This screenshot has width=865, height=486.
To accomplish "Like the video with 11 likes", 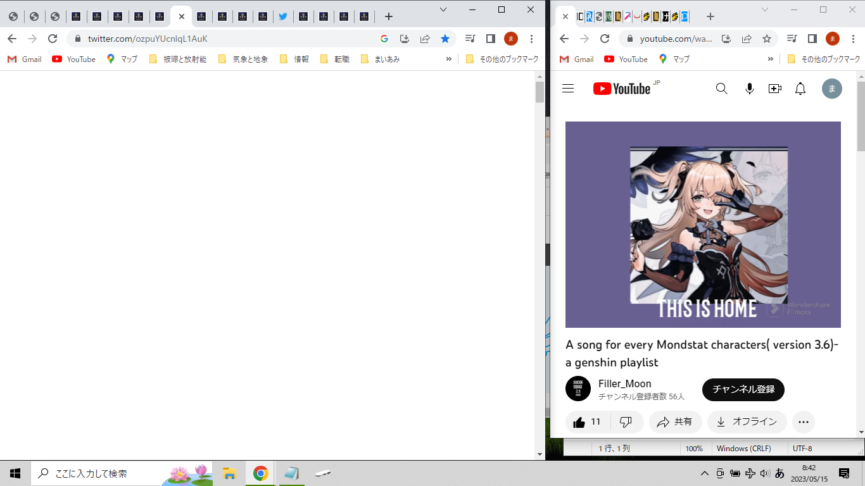I will 587,422.
